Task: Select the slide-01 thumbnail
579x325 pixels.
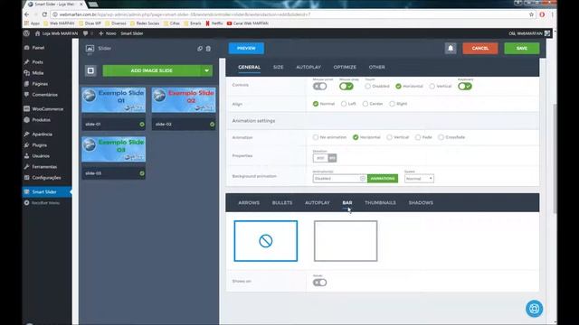Action: click(114, 100)
